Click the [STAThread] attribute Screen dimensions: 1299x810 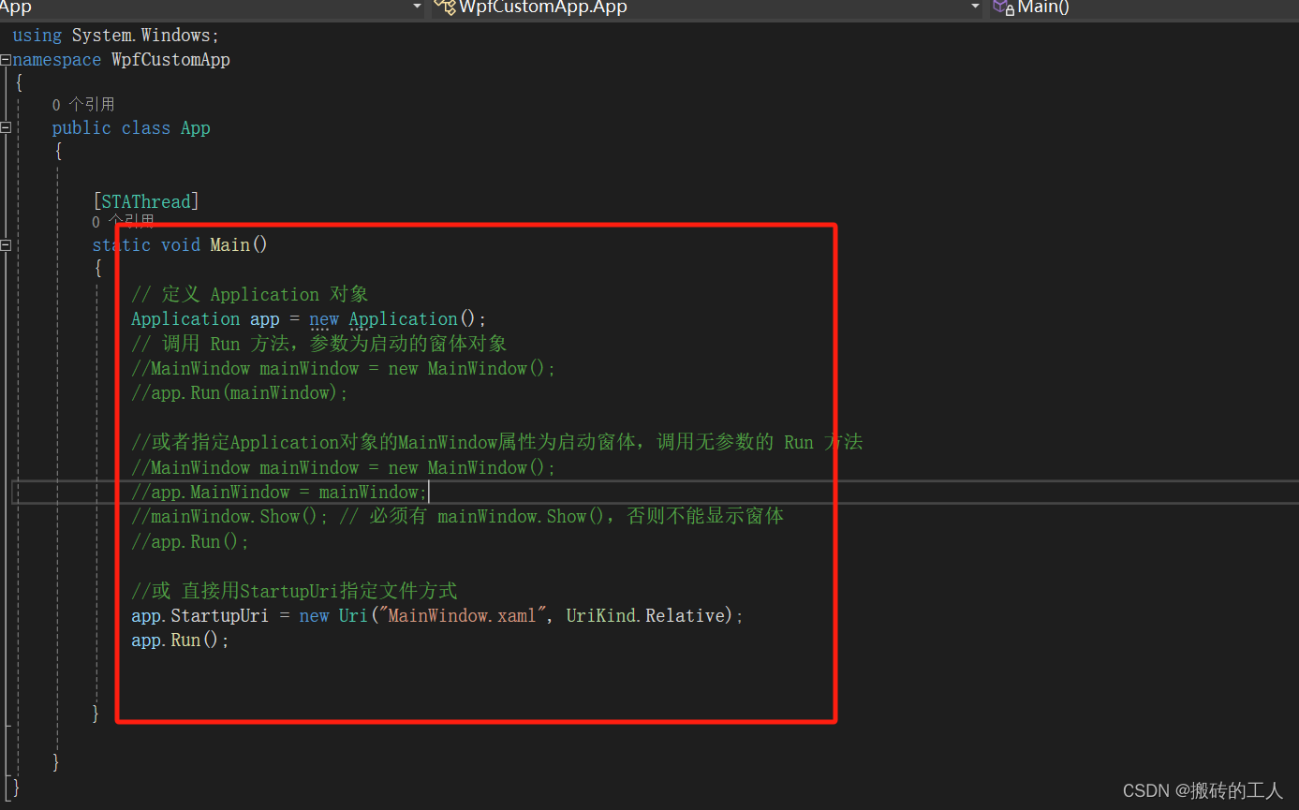coord(146,201)
